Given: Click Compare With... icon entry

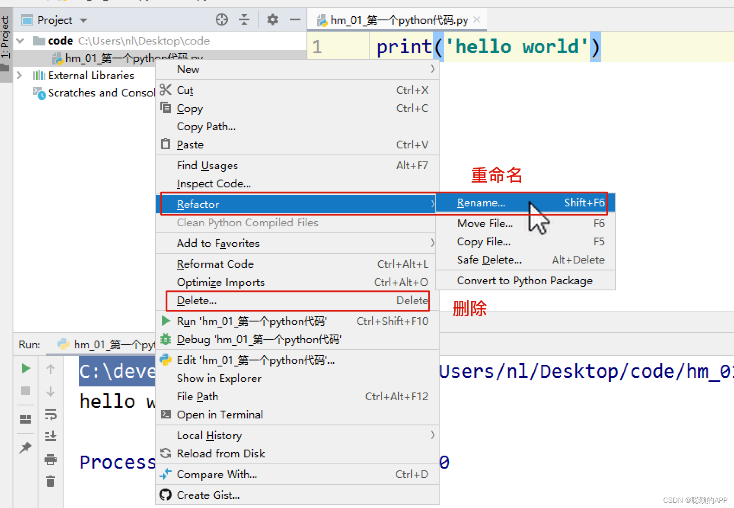Looking at the screenshot, I should click(166, 474).
